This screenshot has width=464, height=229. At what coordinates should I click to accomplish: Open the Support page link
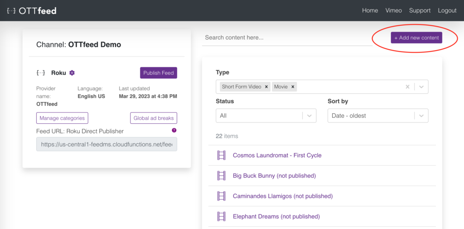(x=420, y=10)
